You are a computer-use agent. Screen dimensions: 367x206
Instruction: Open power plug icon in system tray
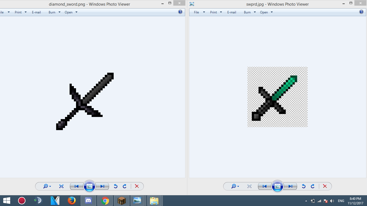(x=313, y=201)
